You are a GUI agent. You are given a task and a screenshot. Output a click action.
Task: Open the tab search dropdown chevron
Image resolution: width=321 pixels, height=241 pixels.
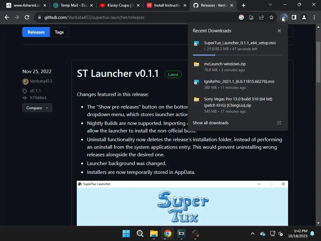[271, 4]
